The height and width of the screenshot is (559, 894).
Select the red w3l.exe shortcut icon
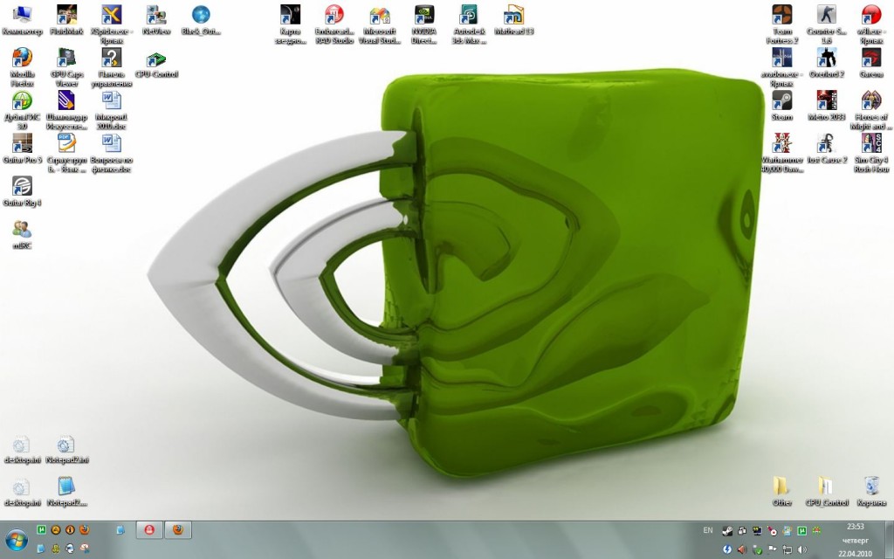[x=871, y=24]
